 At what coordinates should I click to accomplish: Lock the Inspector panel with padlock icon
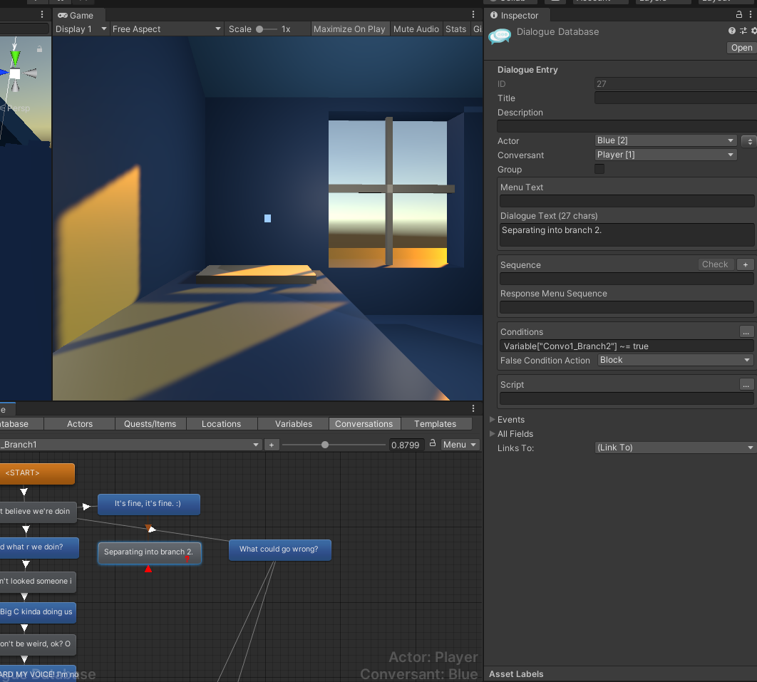pyautogui.click(x=738, y=14)
